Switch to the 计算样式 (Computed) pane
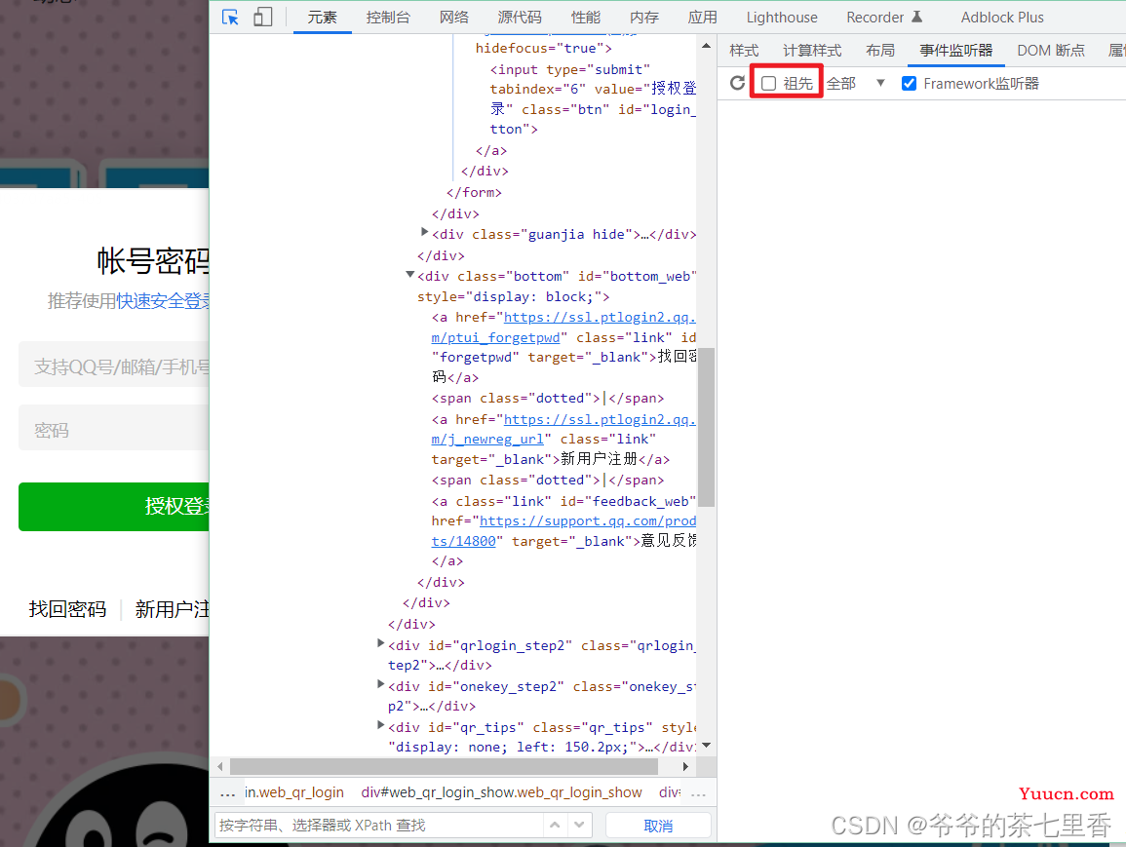Image resolution: width=1126 pixels, height=847 pixels. point(811,51)
